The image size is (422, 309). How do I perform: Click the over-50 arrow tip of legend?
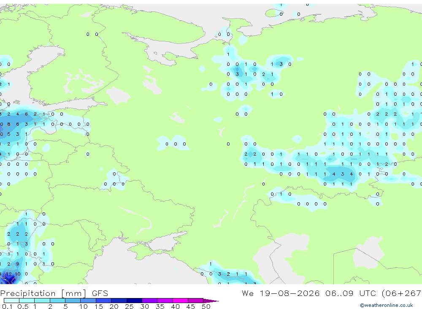click(211, 301)
